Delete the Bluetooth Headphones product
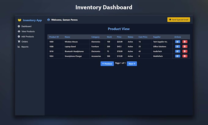This screenshot has height=125, width=208. click(x=185, y=51)
